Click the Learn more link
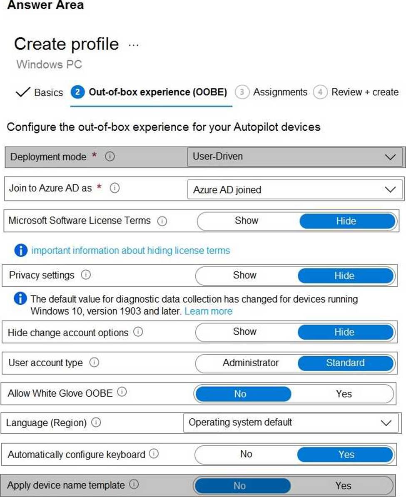Viewport: 406px width, 497px height. pos(208,311)
